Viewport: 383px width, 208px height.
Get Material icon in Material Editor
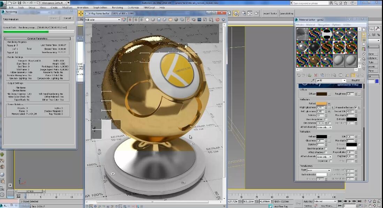[299, 75]
